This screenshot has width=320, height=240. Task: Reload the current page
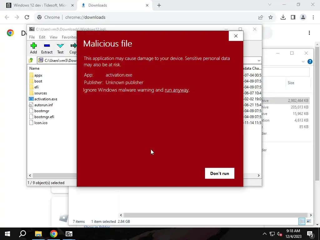(x=27, y=17)
